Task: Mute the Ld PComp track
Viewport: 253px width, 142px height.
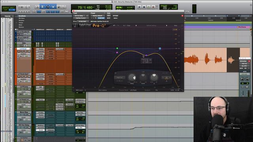Action: click(29, 89)
